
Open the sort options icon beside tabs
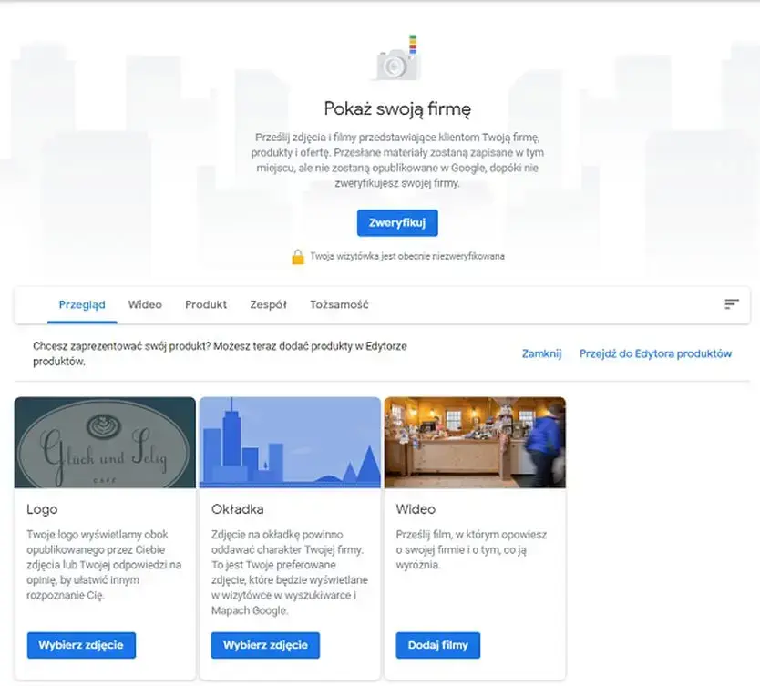click(731, 304)
